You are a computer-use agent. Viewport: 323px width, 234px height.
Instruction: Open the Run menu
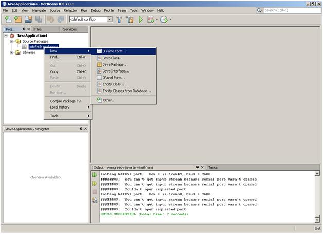click(84, 10)
